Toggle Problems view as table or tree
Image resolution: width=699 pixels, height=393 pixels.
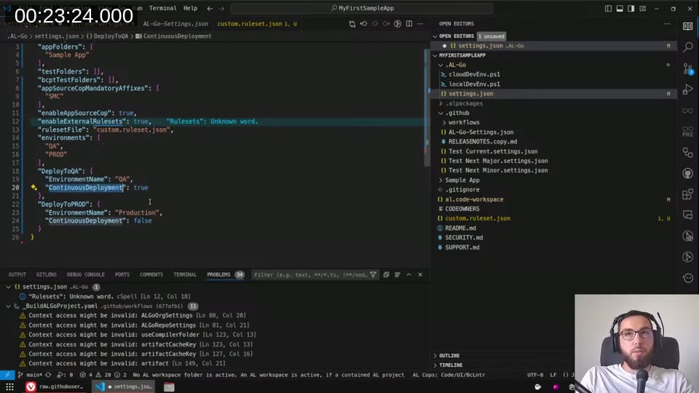tap(398, 274)
